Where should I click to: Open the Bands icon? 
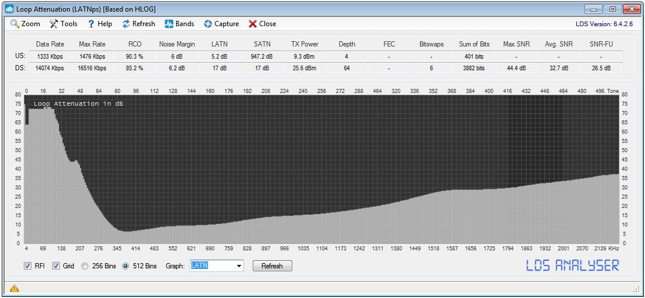[169, 24]
